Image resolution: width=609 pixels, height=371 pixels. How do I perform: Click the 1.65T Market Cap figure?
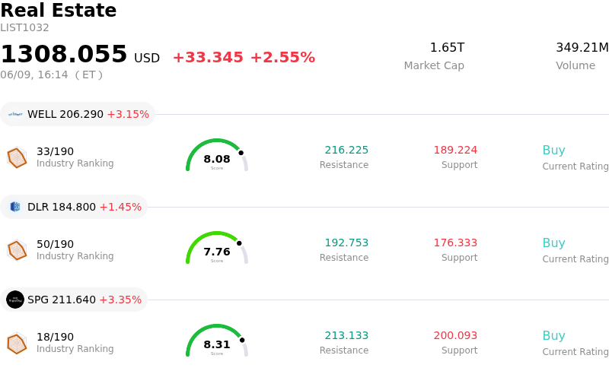click(x=447, y=47)
